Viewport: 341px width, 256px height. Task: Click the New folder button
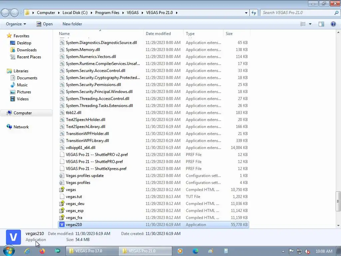click(x=72, y=24)
